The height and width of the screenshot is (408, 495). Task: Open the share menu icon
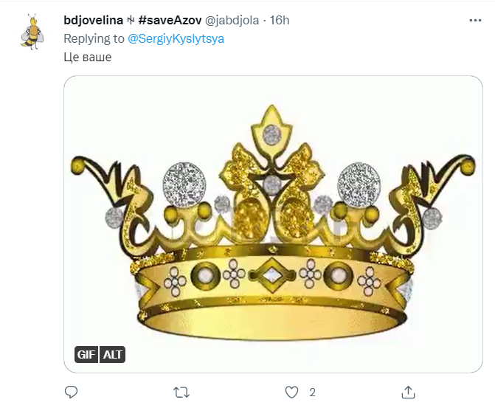(408, 391)
